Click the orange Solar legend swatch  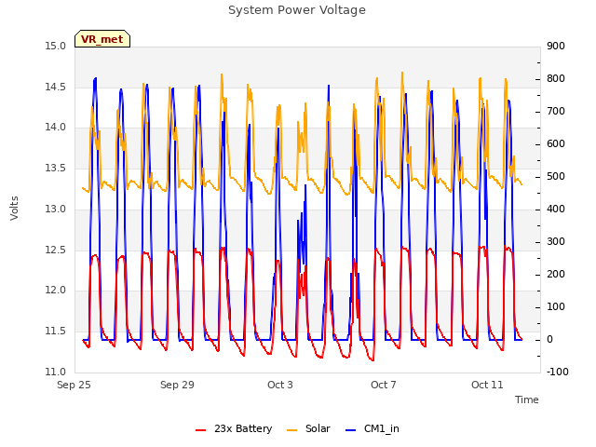[291, 430]
